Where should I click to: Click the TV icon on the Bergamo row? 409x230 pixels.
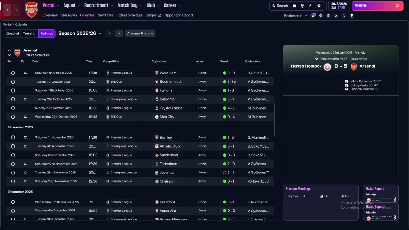(26, 99)
